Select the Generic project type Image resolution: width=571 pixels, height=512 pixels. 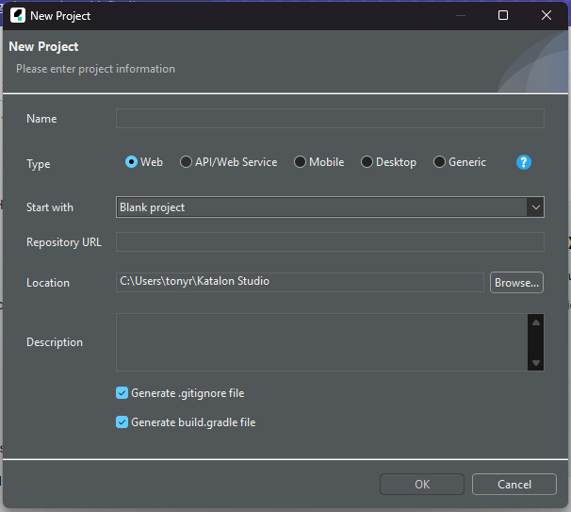[440, 162]
